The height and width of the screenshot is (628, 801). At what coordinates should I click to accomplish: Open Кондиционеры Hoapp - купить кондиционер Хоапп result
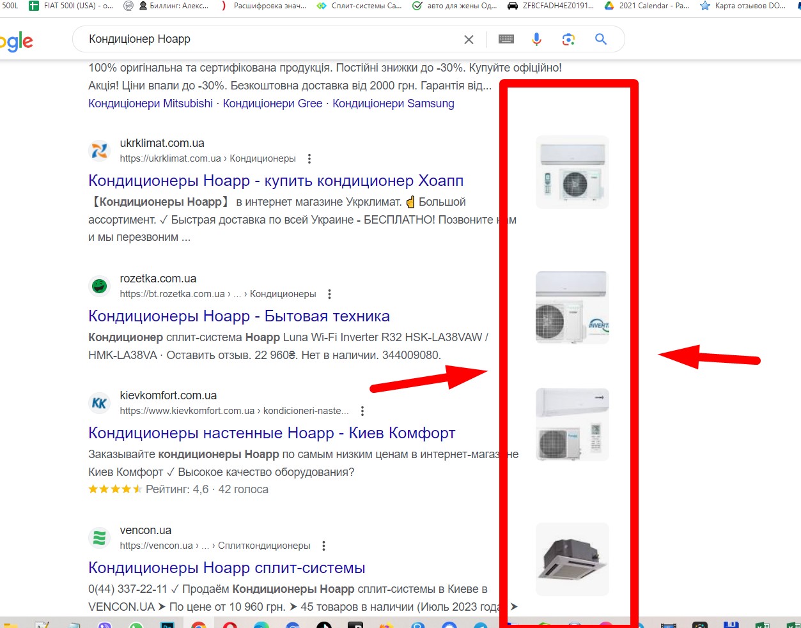(276, 181)
